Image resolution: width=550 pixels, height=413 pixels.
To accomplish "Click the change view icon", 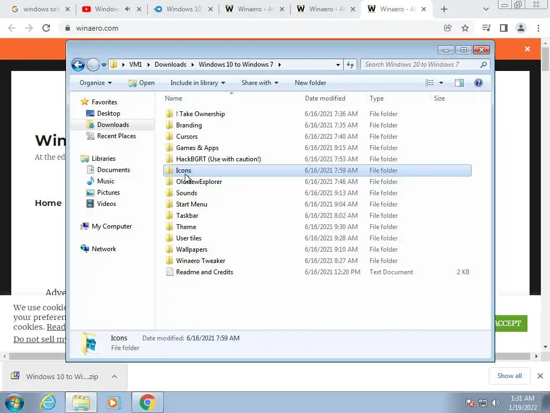I will tap(430, 83).
